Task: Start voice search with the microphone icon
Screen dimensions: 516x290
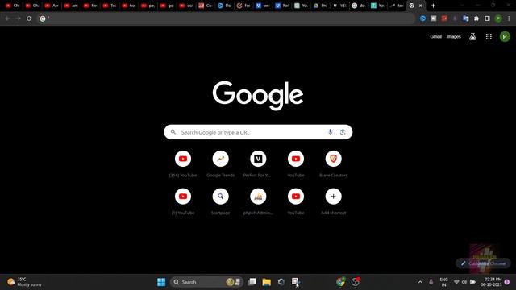Action: 330,132
